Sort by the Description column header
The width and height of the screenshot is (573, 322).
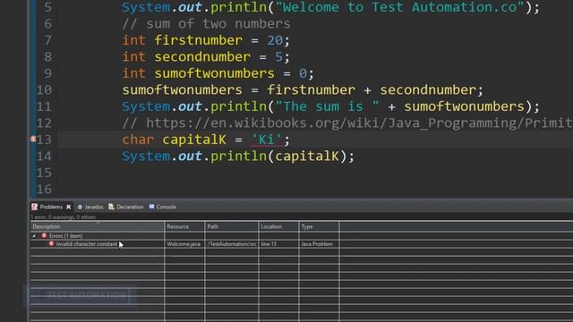coord(98,226)
